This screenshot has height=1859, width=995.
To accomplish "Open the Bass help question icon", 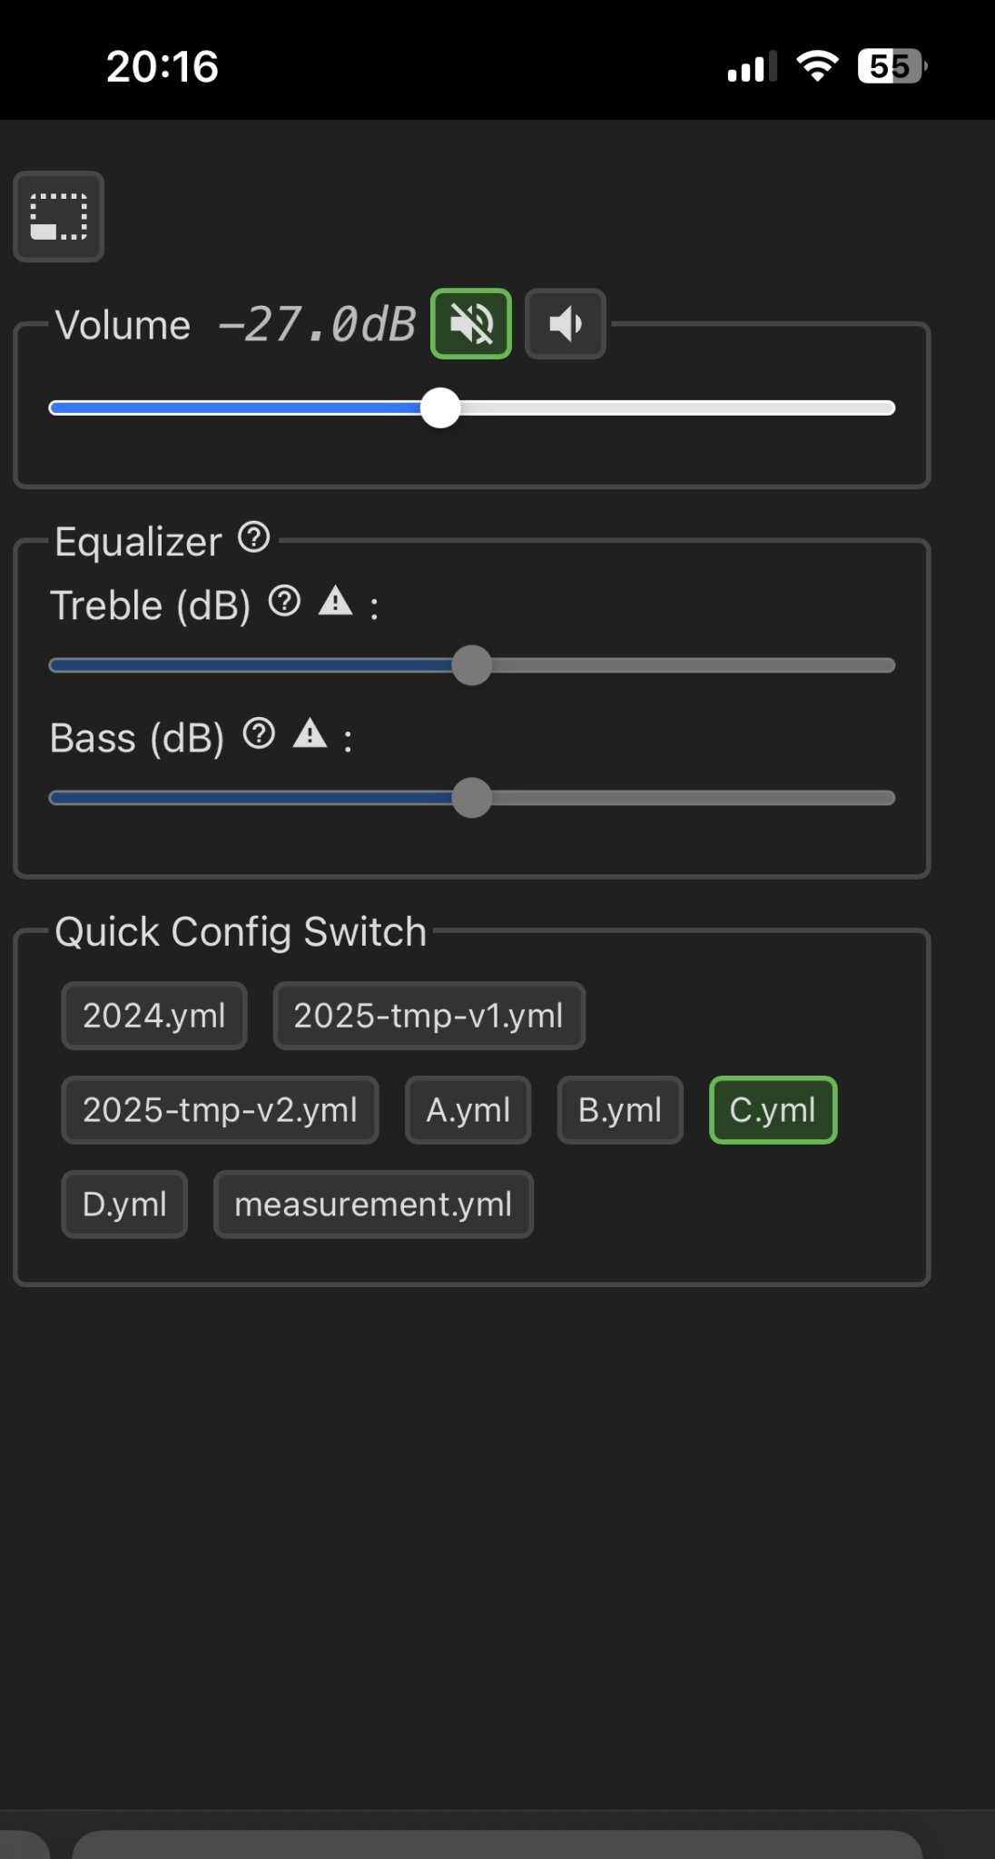I will click(260, 733).
